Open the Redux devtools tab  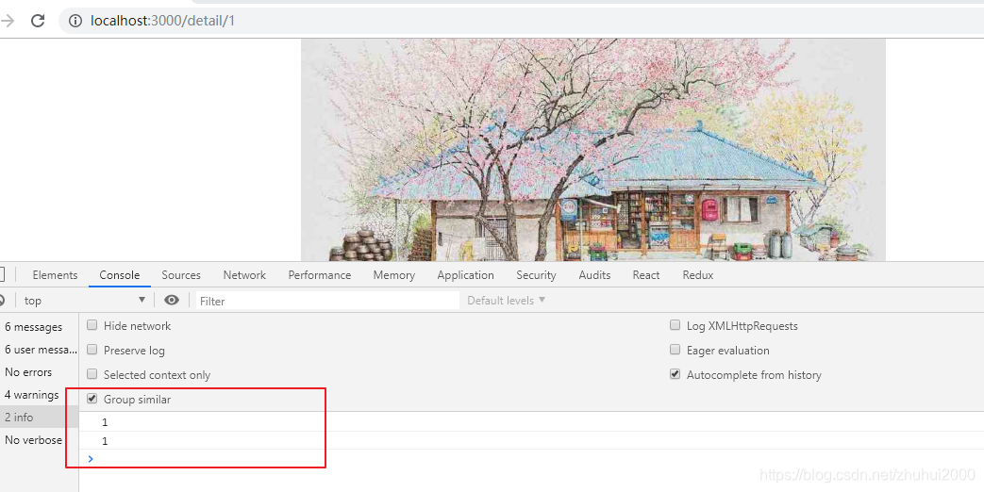pyautogui.click(x=698, y=275)
